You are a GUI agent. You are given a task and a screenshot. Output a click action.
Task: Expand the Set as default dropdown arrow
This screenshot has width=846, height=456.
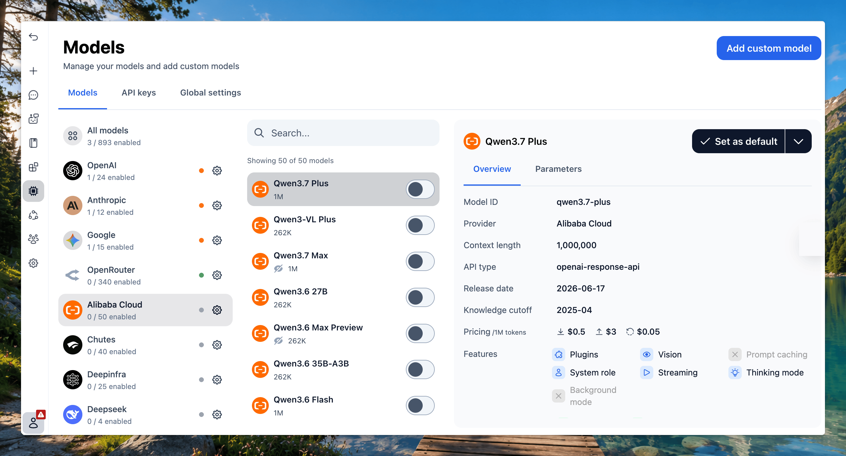click(x=798, y=141)
